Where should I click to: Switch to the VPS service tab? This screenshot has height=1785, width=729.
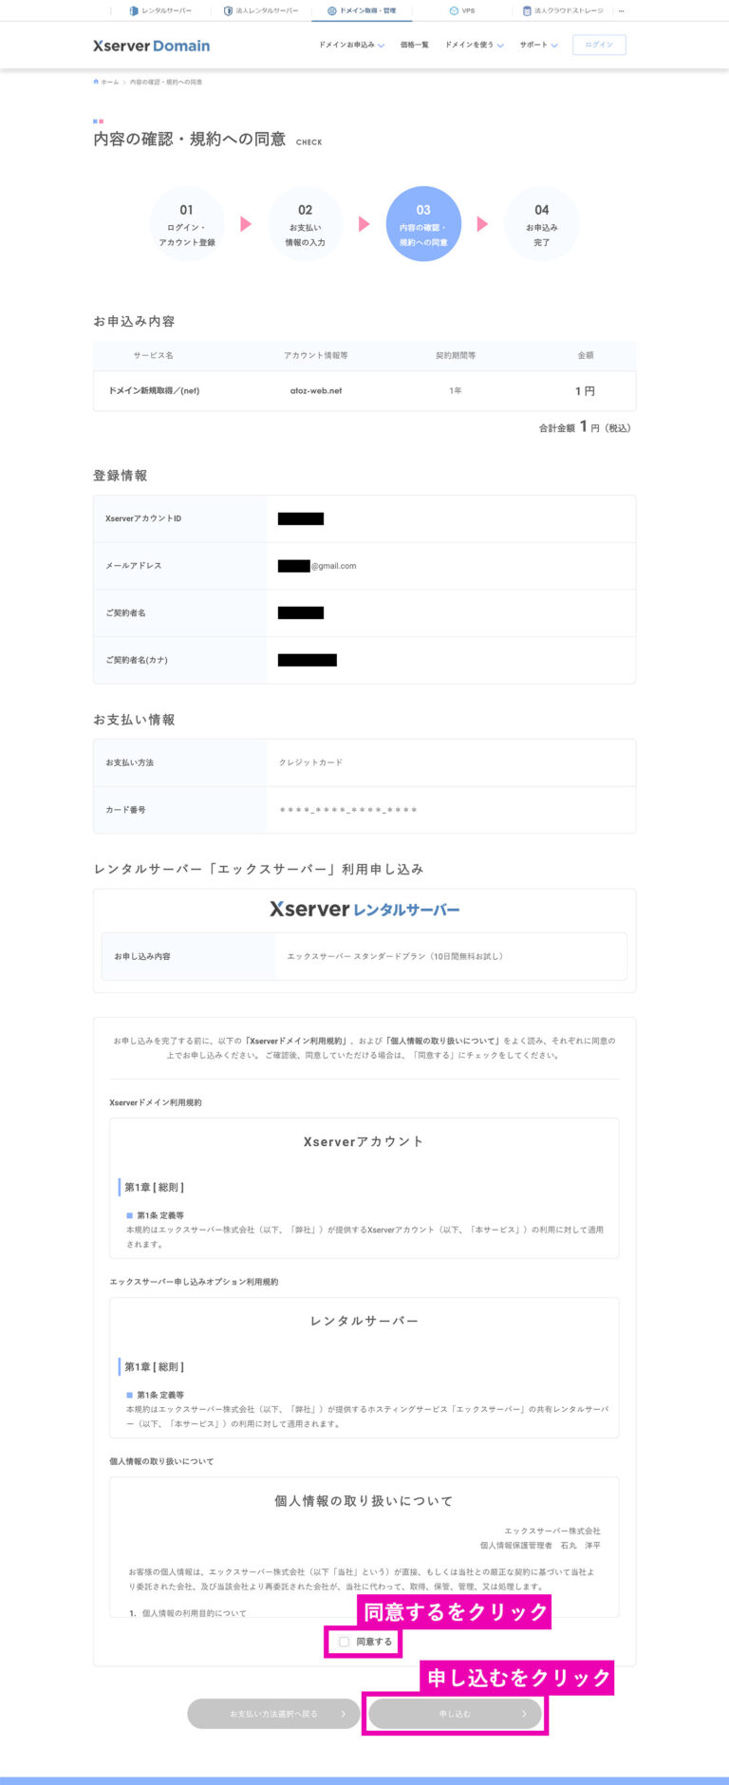(462, 10)
